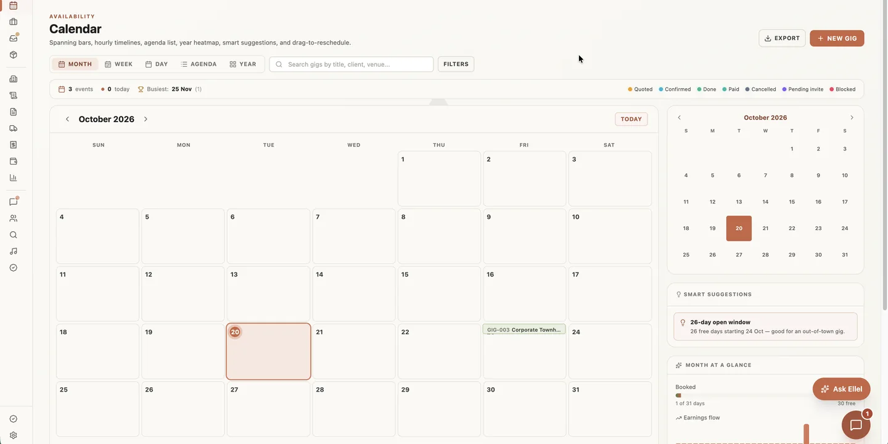This screenshot has height=444, width=888.
Task: Open the magnifier icon in the sidebar
Action: pos(14,235)
